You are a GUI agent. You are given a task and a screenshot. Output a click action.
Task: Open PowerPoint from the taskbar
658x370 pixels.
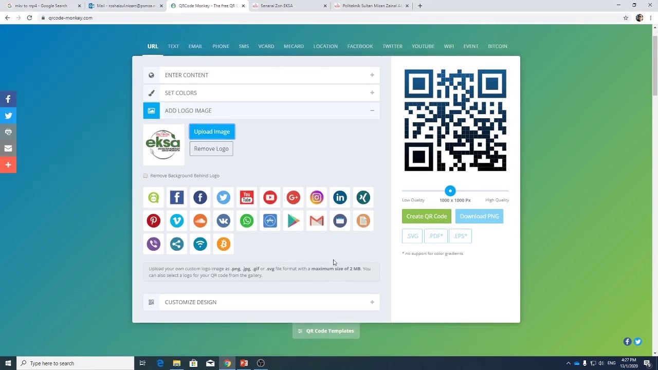pos(244,363)
